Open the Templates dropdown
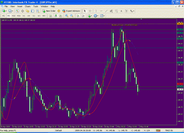Screen dimensions: 184x133 tap(102, 16)
